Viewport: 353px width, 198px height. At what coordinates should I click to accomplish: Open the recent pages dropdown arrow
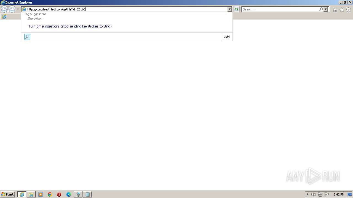click(x=18, y=9)
